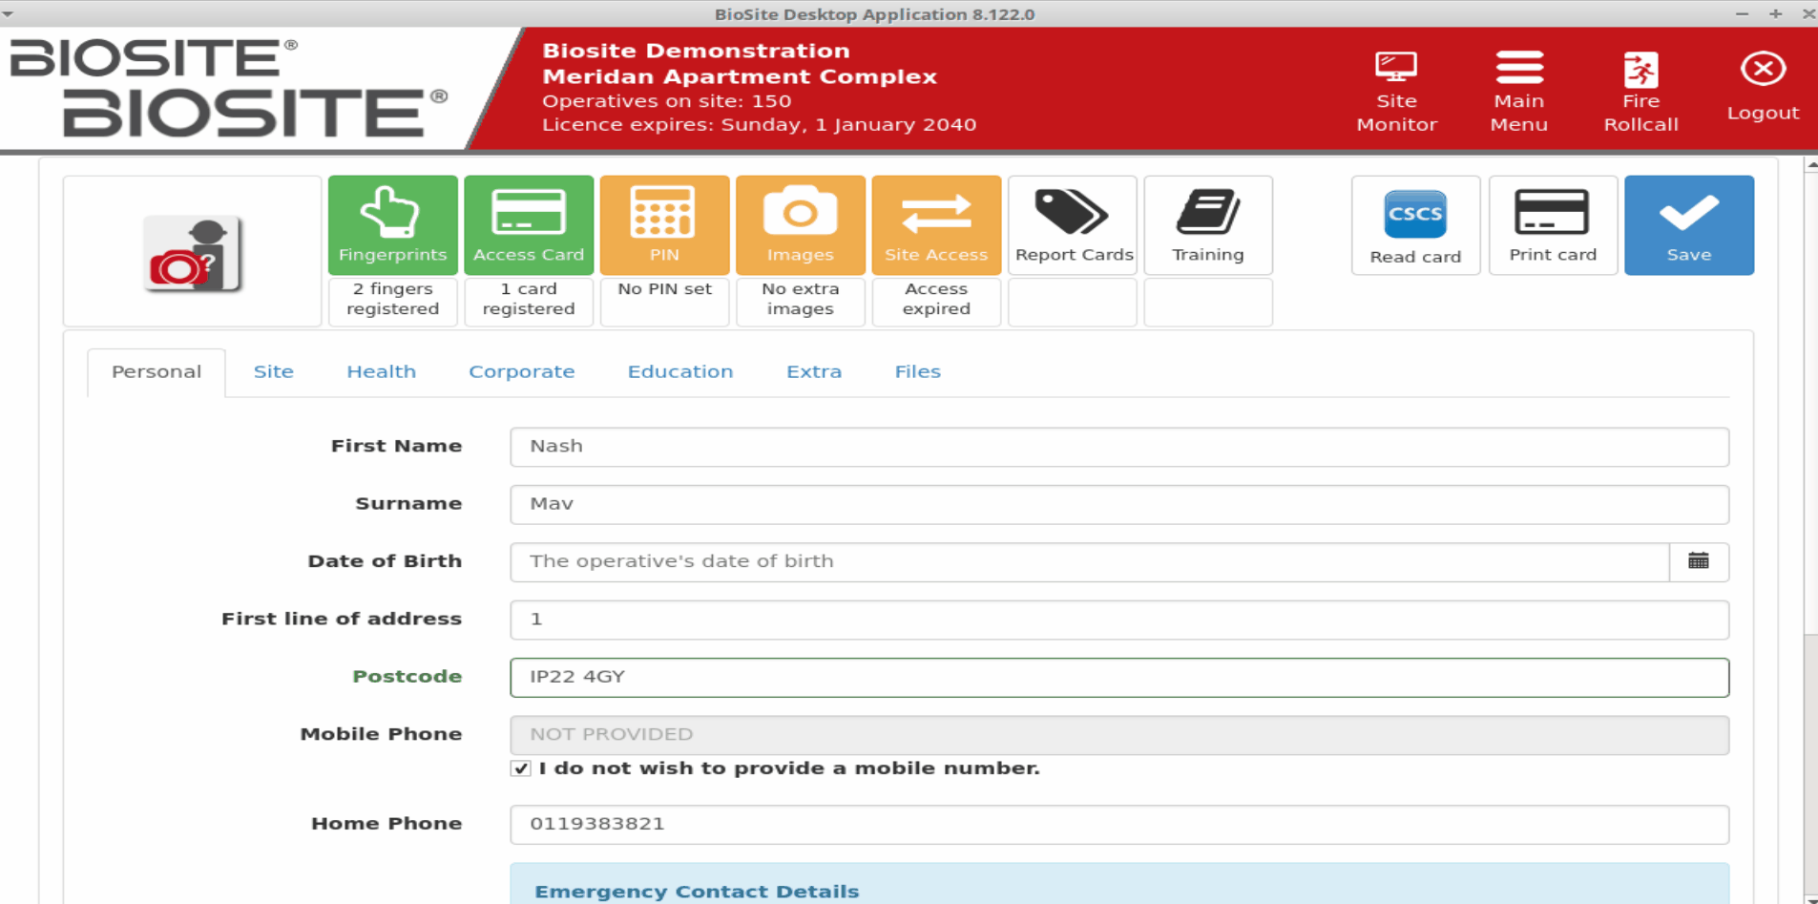Open the Main Menu
This screenshot has width=1818, height=904.
1518,92
